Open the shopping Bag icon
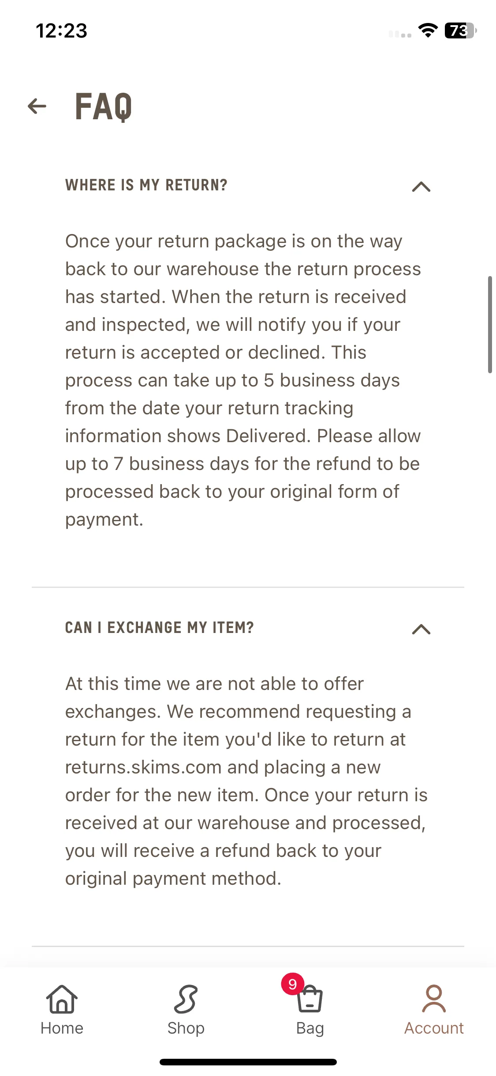496x1076 pixels. click(310, 999)
